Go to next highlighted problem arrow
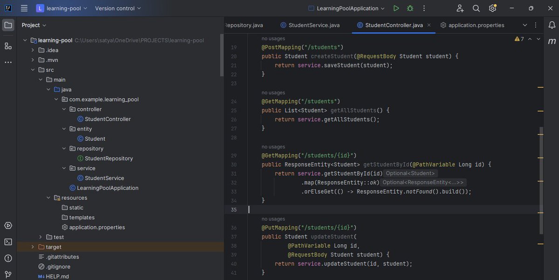The height and width of the screenshot is (280, 559). click(x=538, y=39)
